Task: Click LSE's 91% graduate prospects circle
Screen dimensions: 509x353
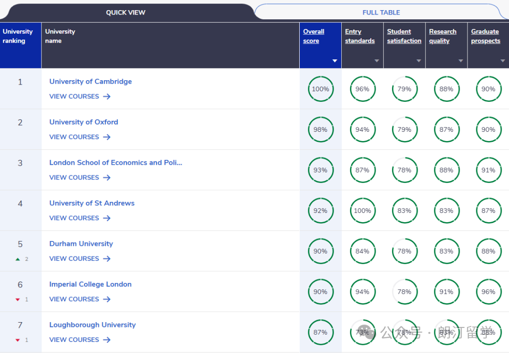Action: (489, 170)
